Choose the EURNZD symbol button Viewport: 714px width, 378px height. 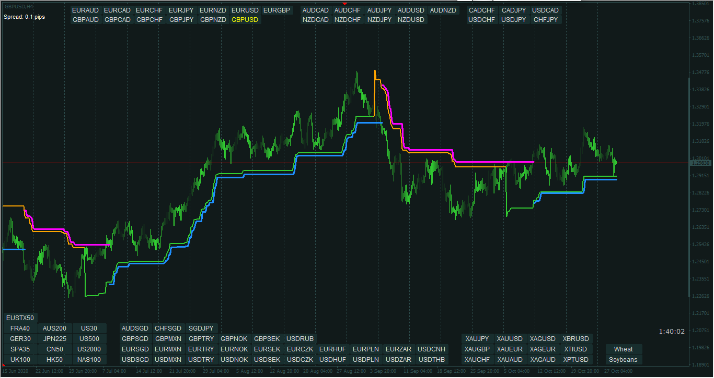pyautogui.click(x=213, y=10)
